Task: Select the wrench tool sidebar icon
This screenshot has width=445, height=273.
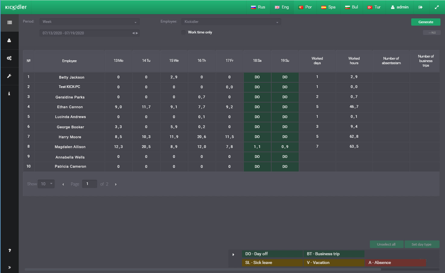Action: click(9, 76)
